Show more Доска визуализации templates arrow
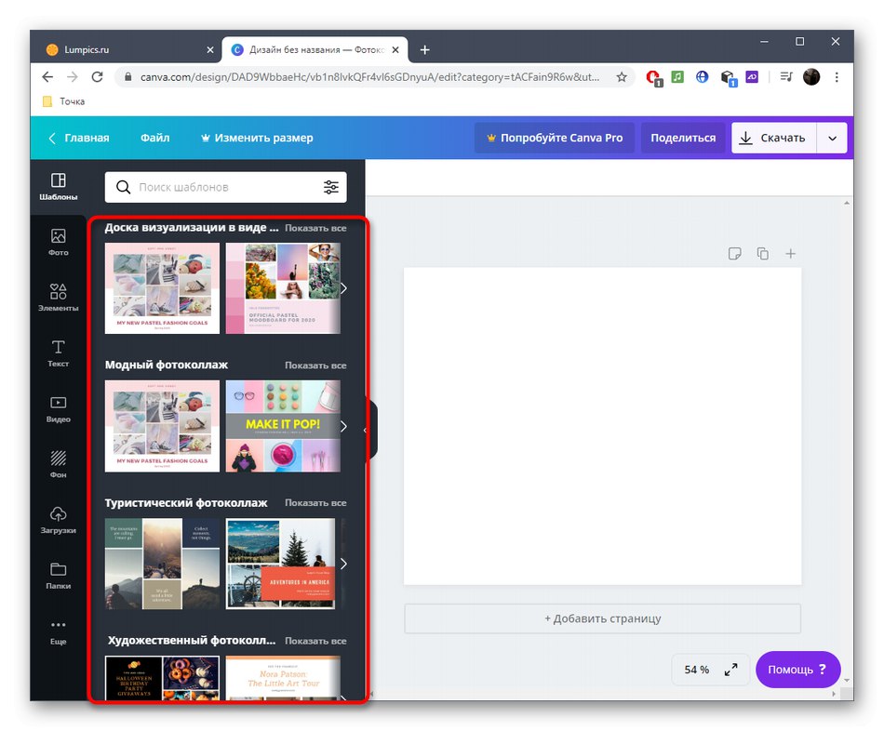Image resolution: width=884 pixels, height=731 pixels. (x=343, y=288)
